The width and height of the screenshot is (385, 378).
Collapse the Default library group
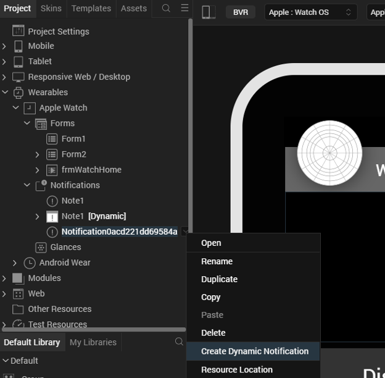pyautogui.click(x=5, y=361)
